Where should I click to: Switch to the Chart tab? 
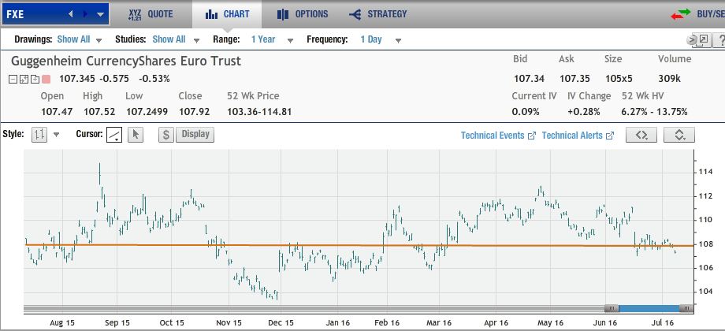[227, 14]
